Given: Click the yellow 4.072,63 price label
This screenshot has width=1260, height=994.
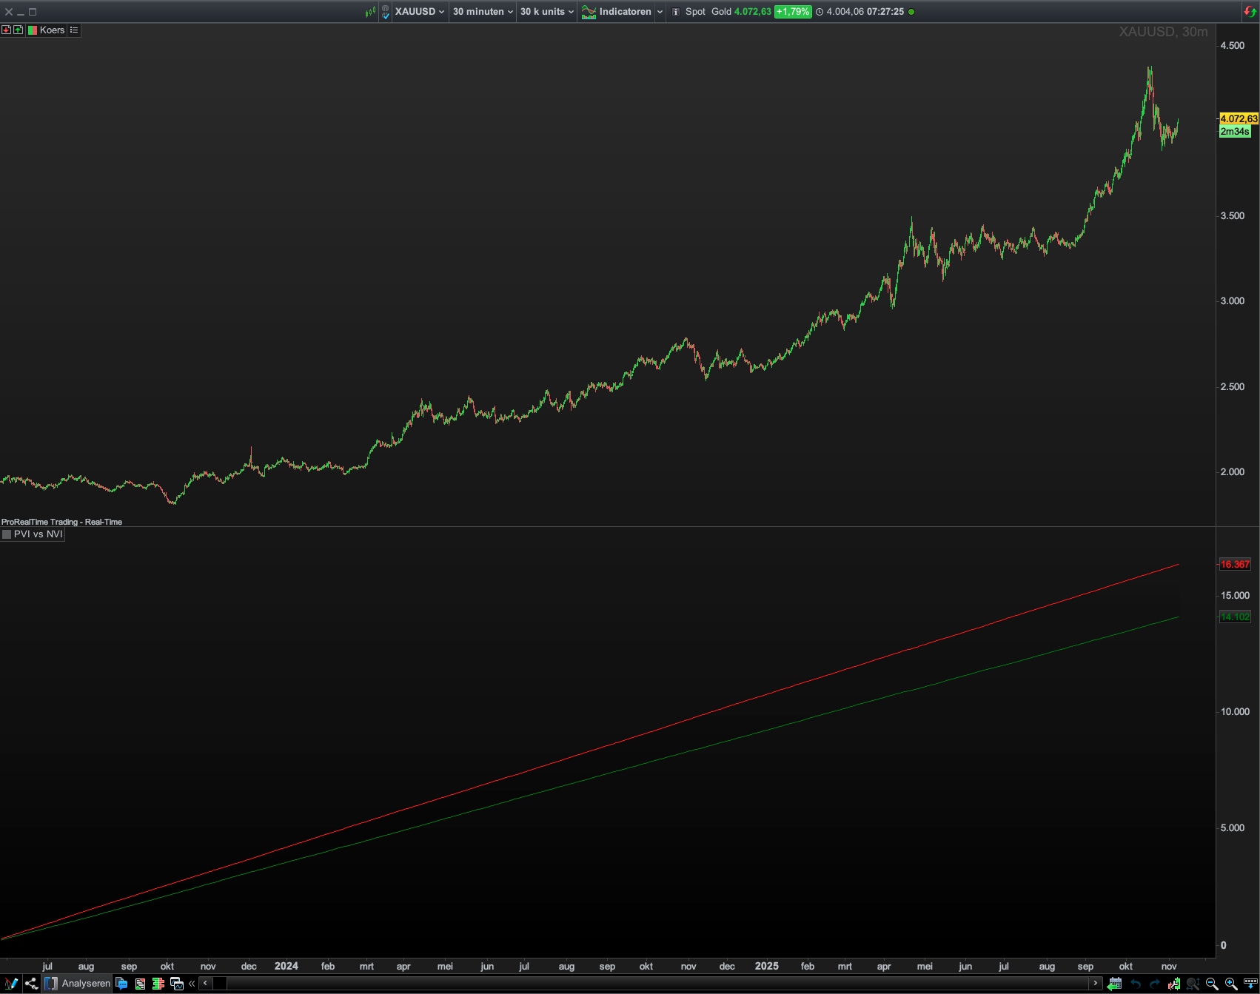Looking at the screenshot, I should [1239, 118].
